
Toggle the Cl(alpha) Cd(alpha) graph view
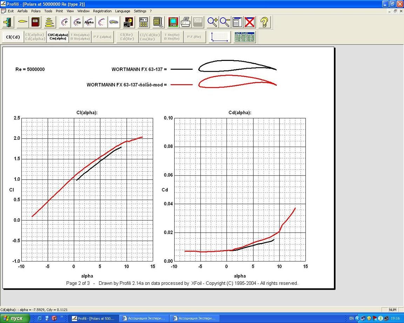click(35, 37)
